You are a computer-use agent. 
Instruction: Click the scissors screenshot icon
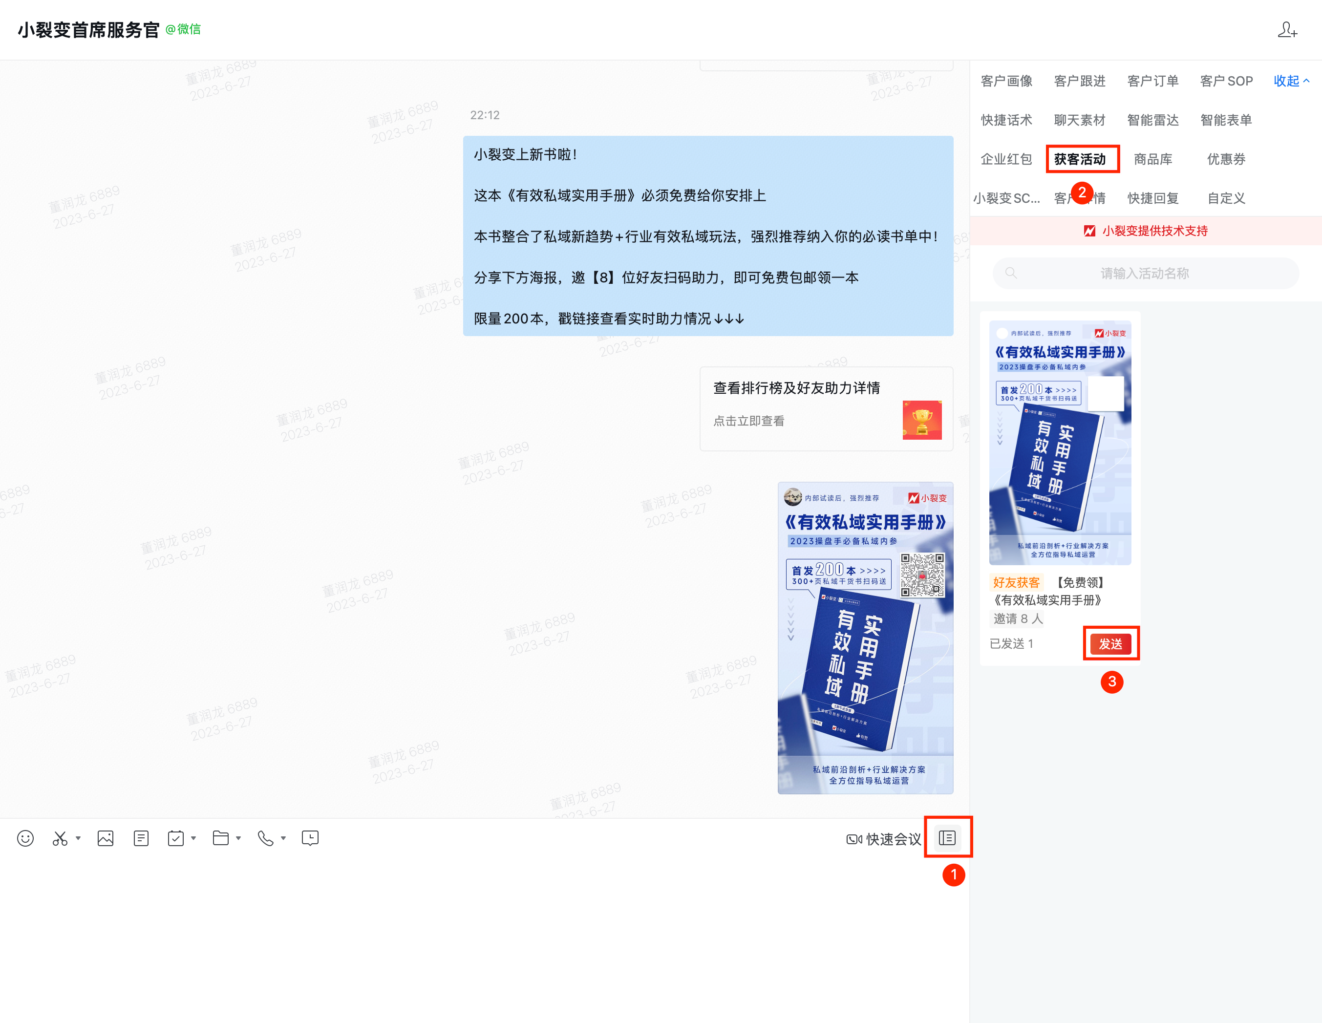(60, 838)
